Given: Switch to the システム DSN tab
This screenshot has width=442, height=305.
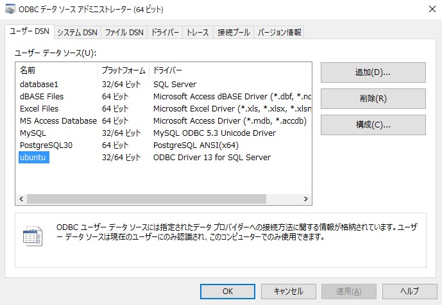Looking at the screenshot, I should [x=77, y=33].
